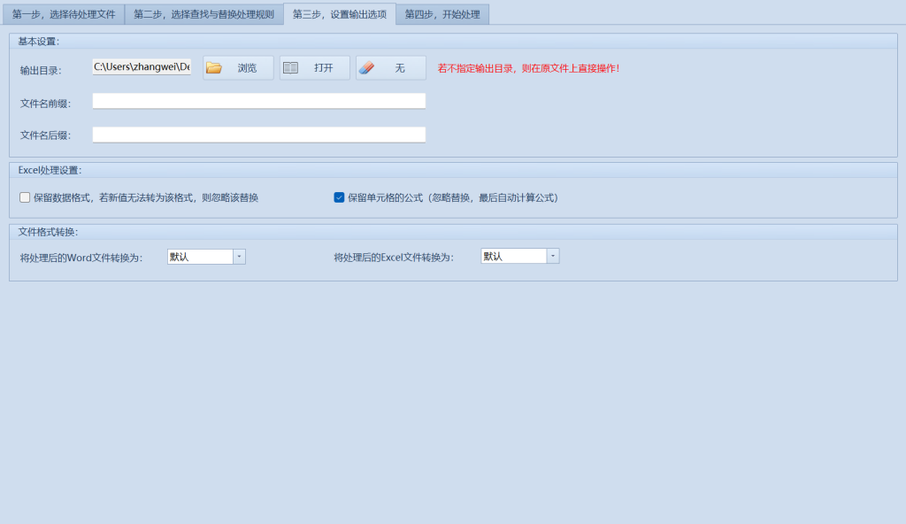Click the eraser icon to clear output directory
Image resolution: width=906 pixels, height=524 pixels.
[x=367, y=67]
